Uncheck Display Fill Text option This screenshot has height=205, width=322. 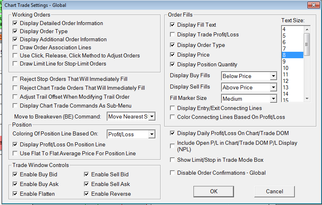(173, 25)
